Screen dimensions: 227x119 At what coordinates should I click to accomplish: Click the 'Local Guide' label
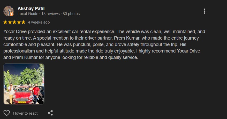pos(28,14)
